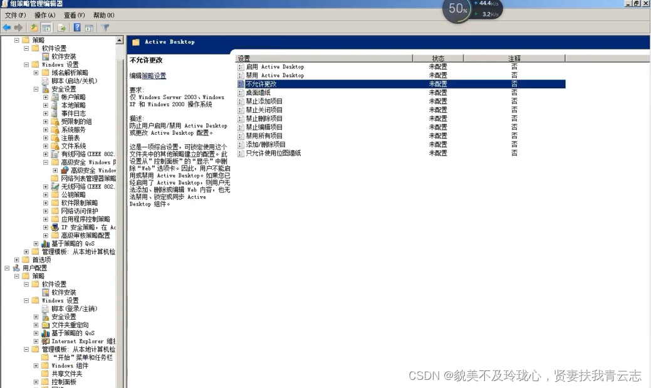Screen dimensions: 651x388
Task: Click the gray Forward arrow in toolbar
Action: pyautogui.click(x=18, y=28)
